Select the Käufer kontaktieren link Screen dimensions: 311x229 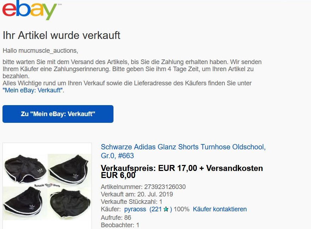[220, 209]
